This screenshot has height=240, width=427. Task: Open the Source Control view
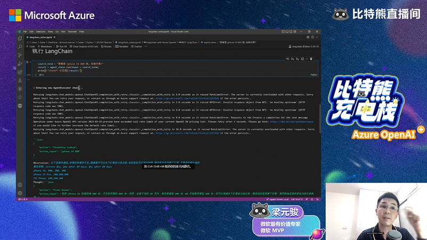point(20,55)
